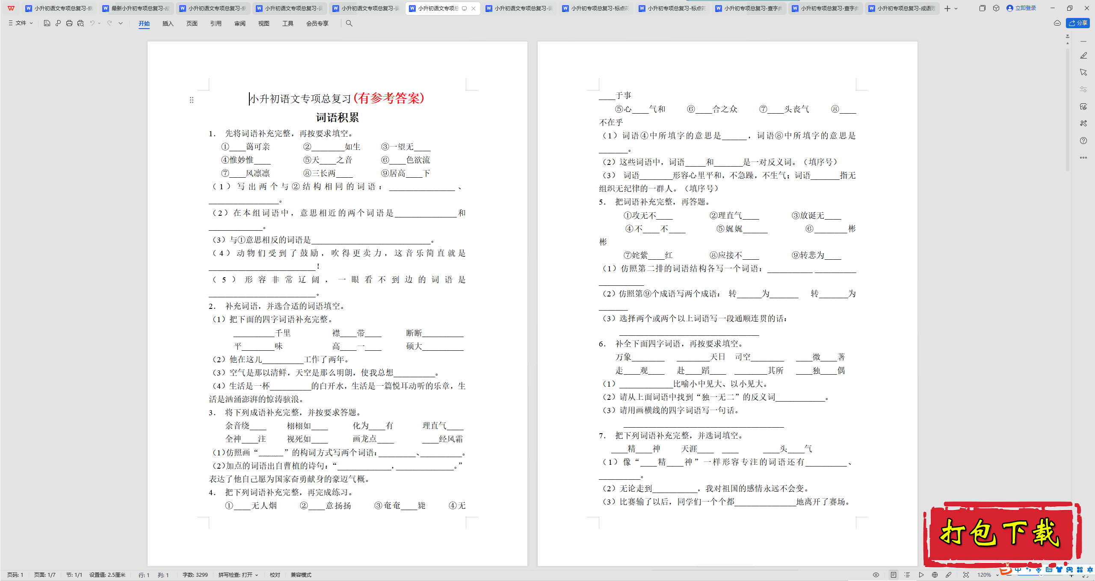Select the pen edit tool in right sidebar
Image resolution: width=1095 pixels, height=581 pixels.
(x=1083, y=55)
